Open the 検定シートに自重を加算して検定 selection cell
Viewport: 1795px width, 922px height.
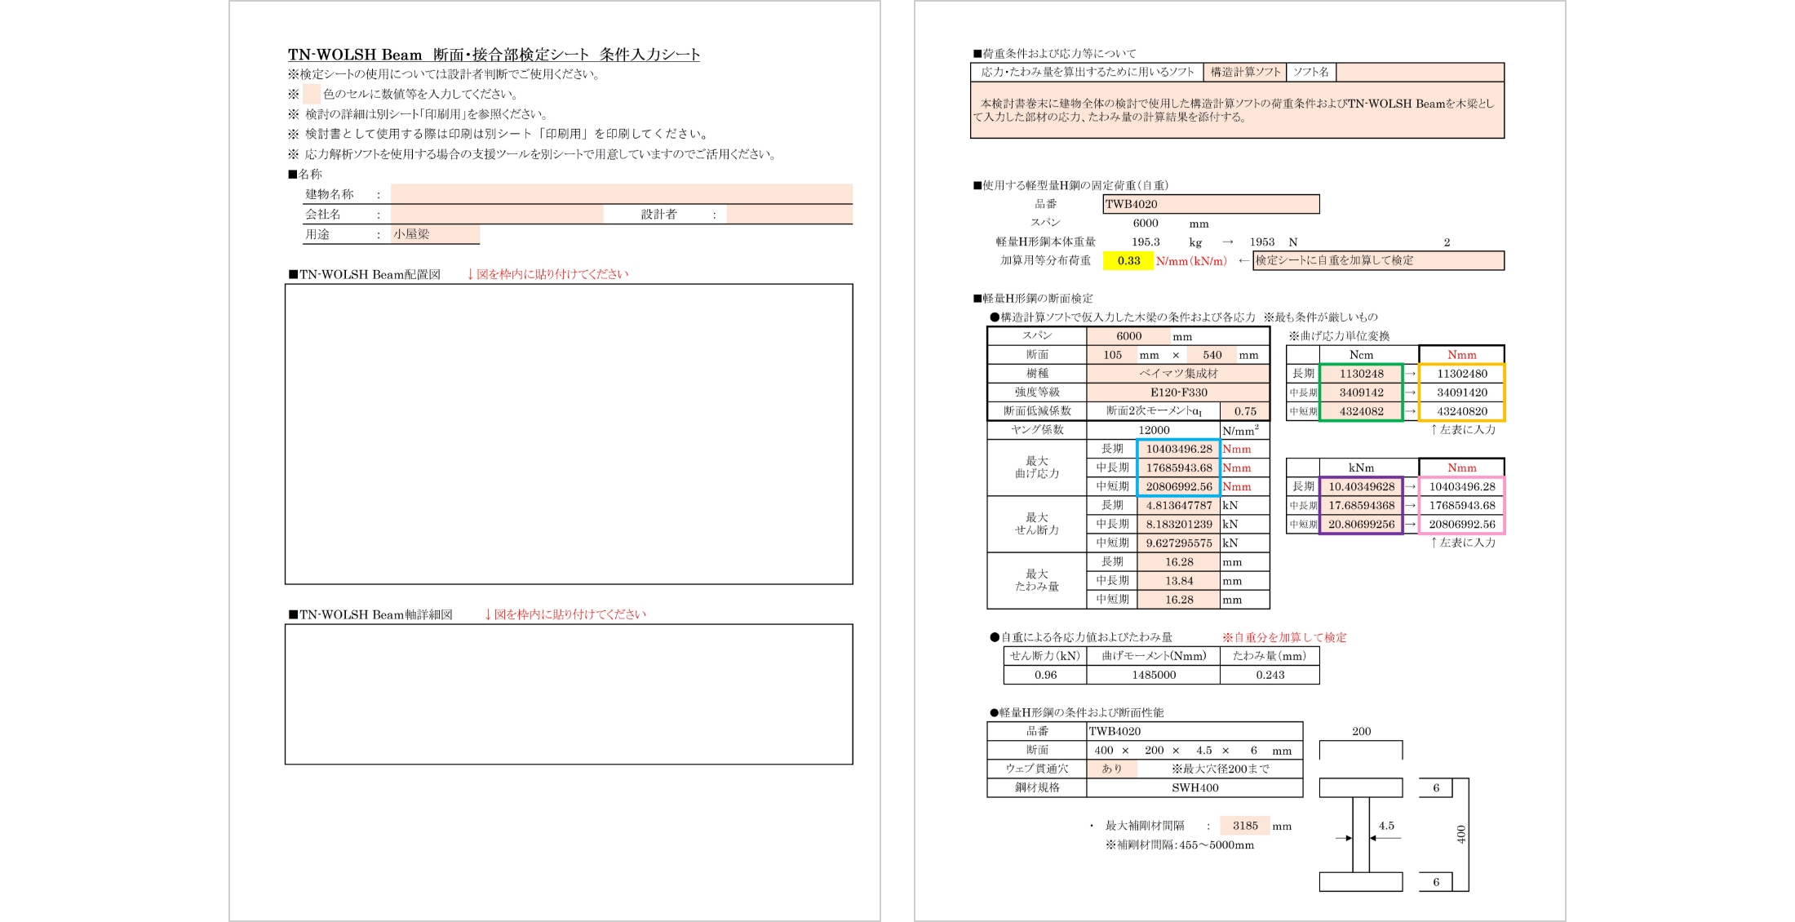point(1378,260)
